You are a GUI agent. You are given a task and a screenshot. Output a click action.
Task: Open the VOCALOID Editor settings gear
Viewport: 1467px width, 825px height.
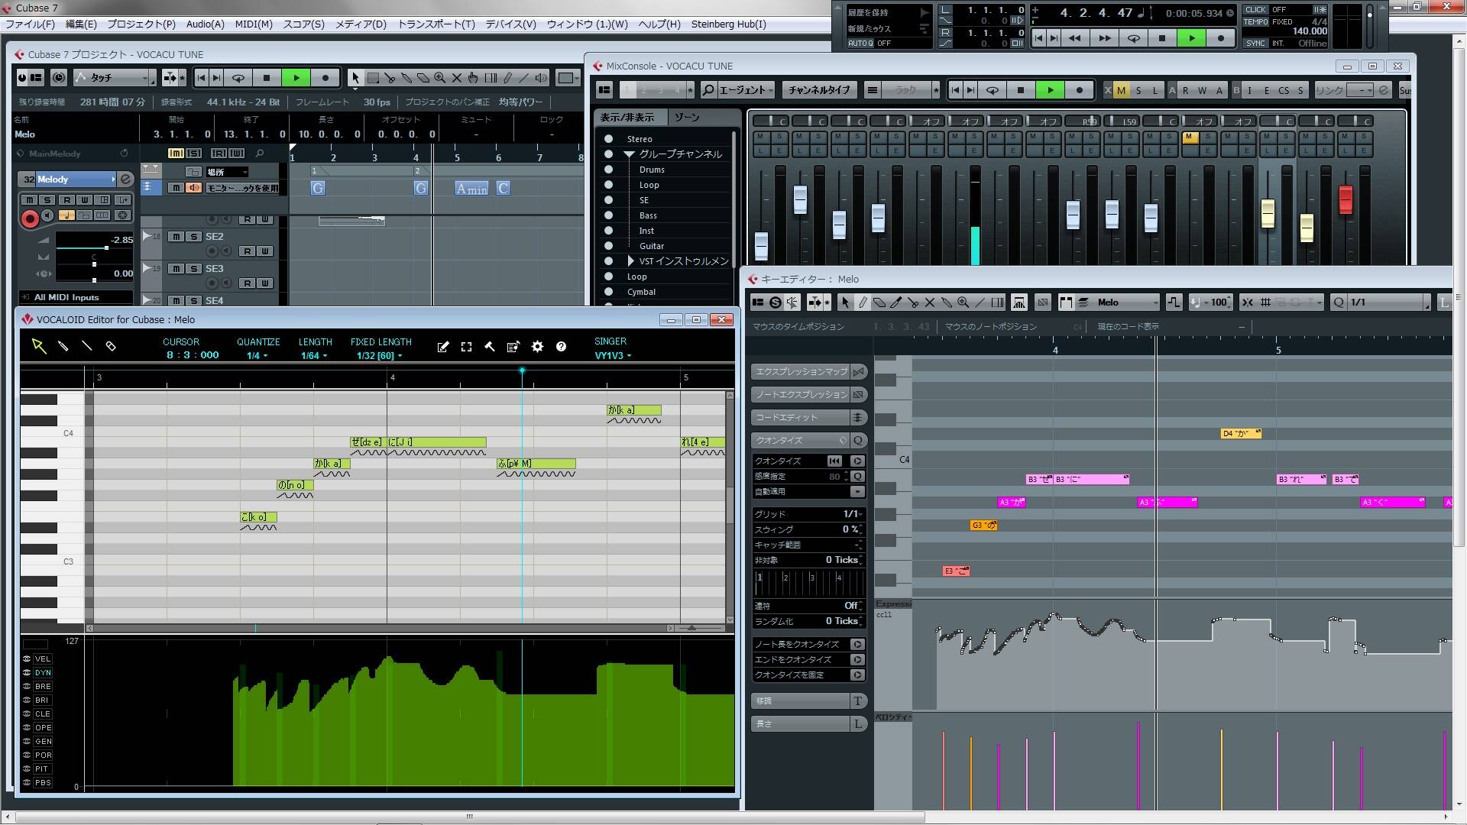538,347
